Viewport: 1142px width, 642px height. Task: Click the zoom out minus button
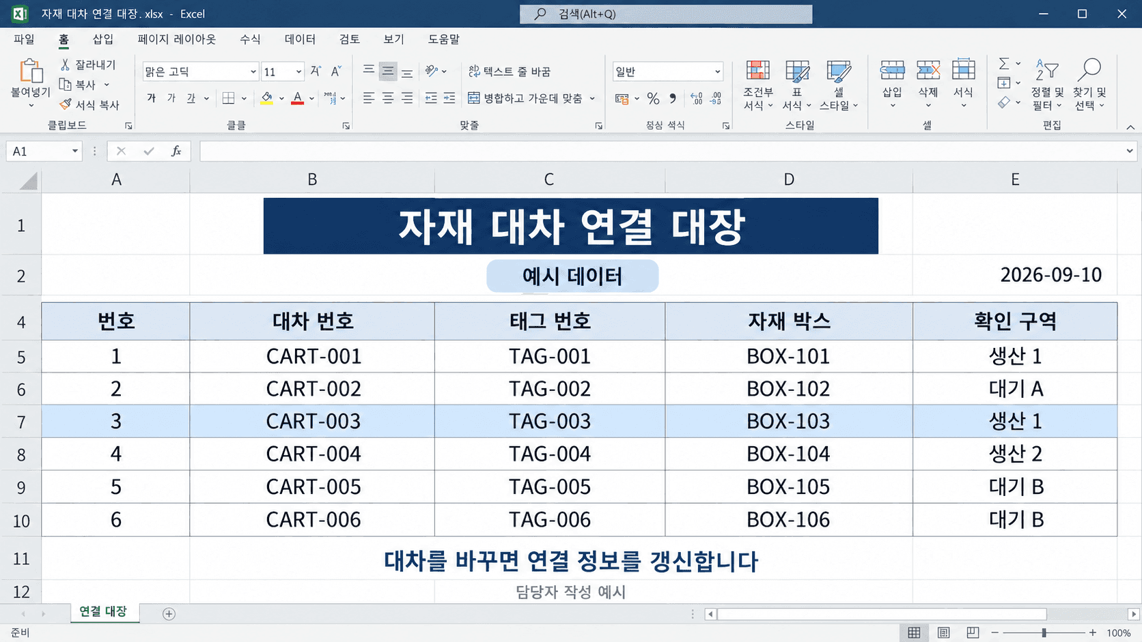994,633
